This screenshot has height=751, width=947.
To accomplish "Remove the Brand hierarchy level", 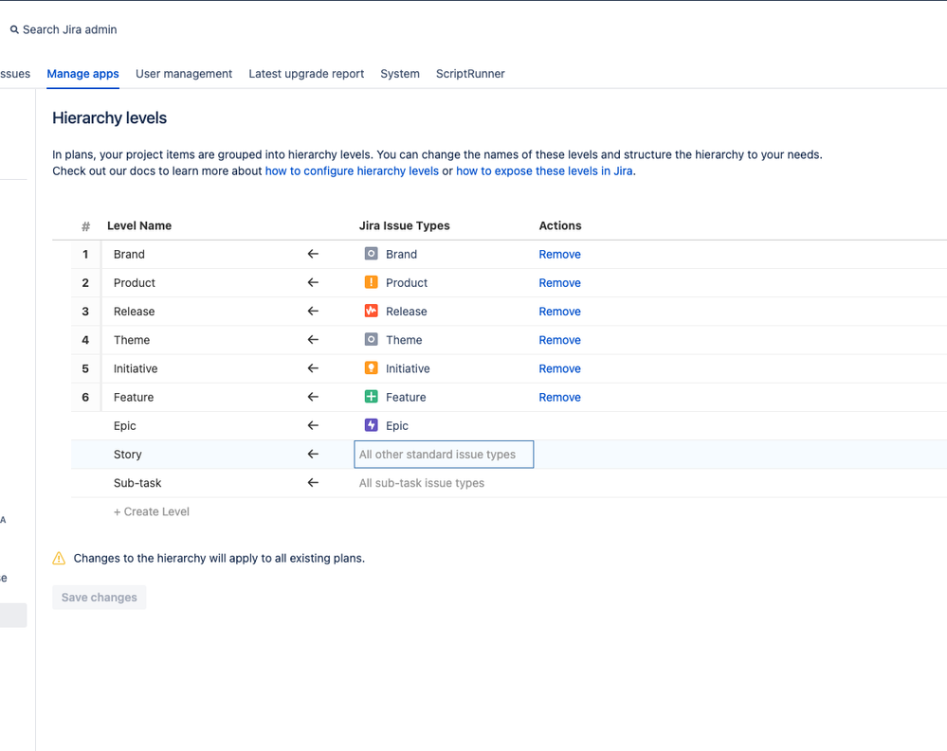I will tap(560, 254).
